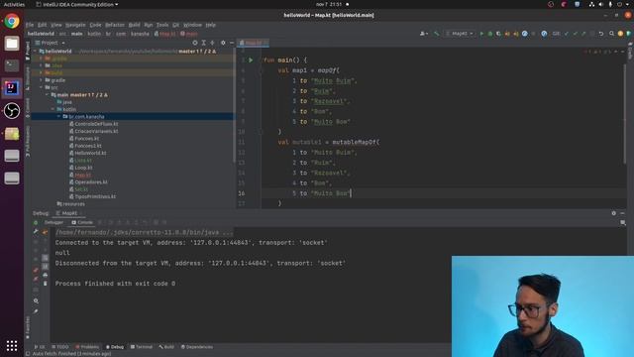Screen dimensions: 634x357
Task: Open the Project view selector dropdown
Action: pos(51,43)
